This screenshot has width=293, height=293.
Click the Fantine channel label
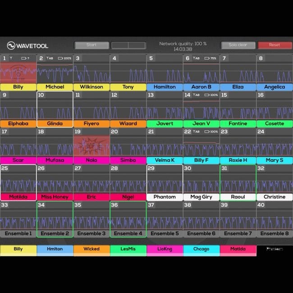(x=238, y=124)
